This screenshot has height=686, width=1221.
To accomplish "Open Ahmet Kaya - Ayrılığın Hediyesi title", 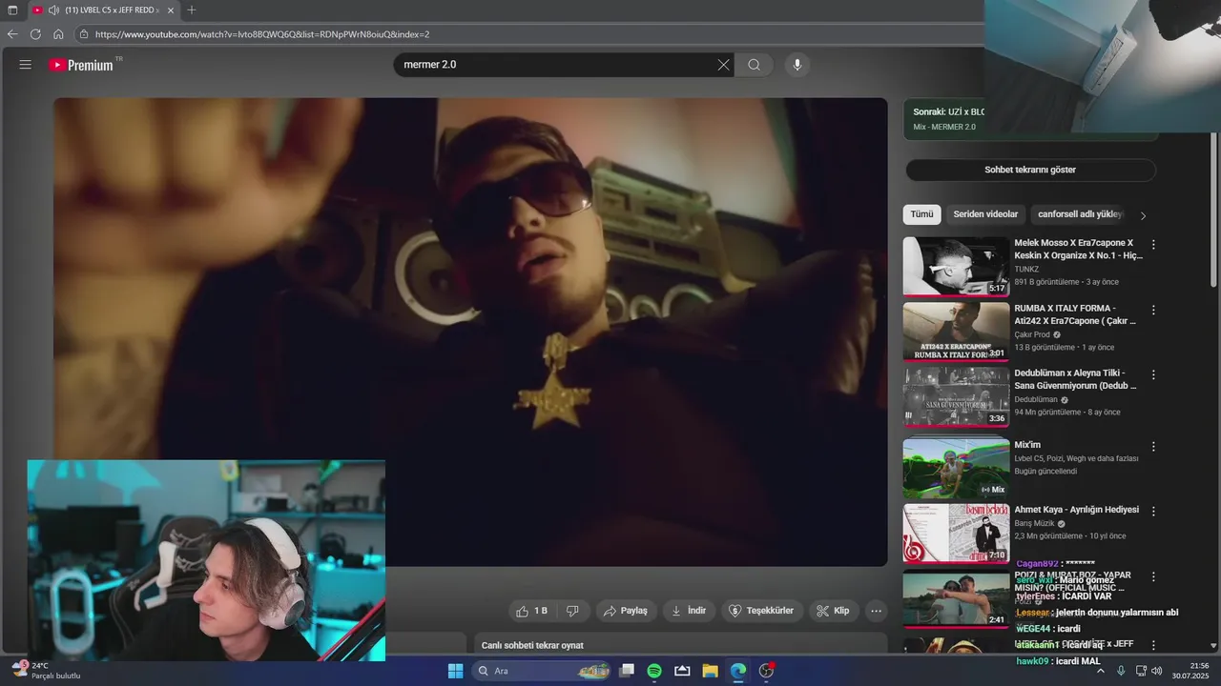I will tap(1076, 510).
